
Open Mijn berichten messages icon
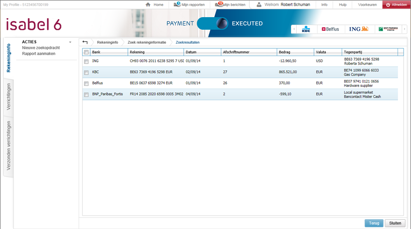219,5
